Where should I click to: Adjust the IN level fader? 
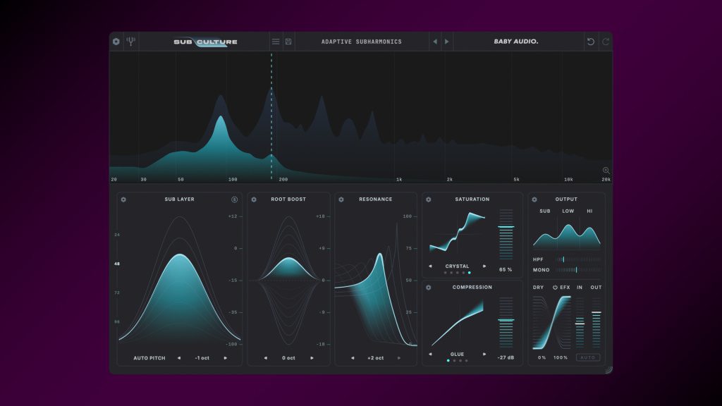(580, 322)
